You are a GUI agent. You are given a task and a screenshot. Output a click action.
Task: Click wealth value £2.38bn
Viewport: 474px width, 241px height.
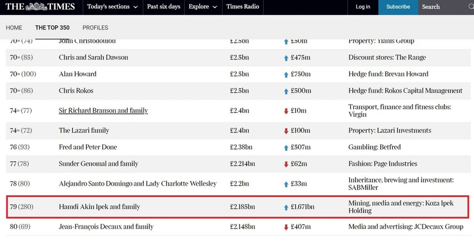tap(241, 147)
